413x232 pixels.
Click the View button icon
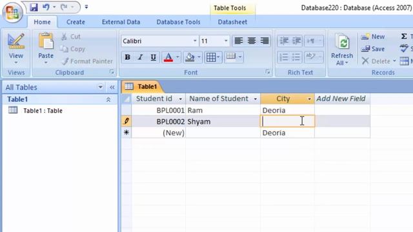click(15, 41)
